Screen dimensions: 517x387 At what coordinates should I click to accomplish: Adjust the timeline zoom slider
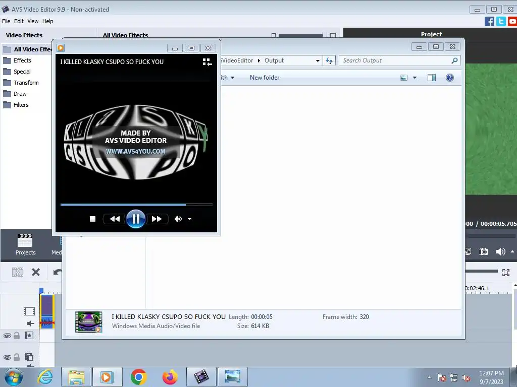pyautogui.click(x=481, y=271)
